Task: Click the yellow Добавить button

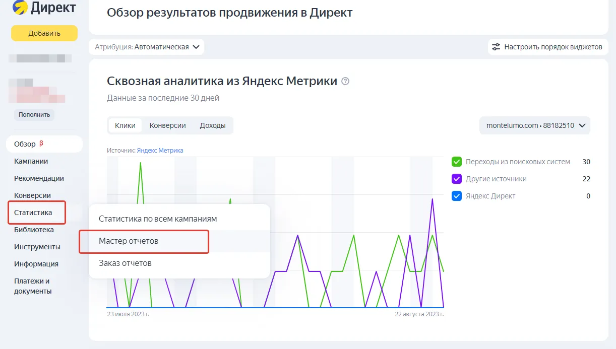Action: click(x=44, y=33)
